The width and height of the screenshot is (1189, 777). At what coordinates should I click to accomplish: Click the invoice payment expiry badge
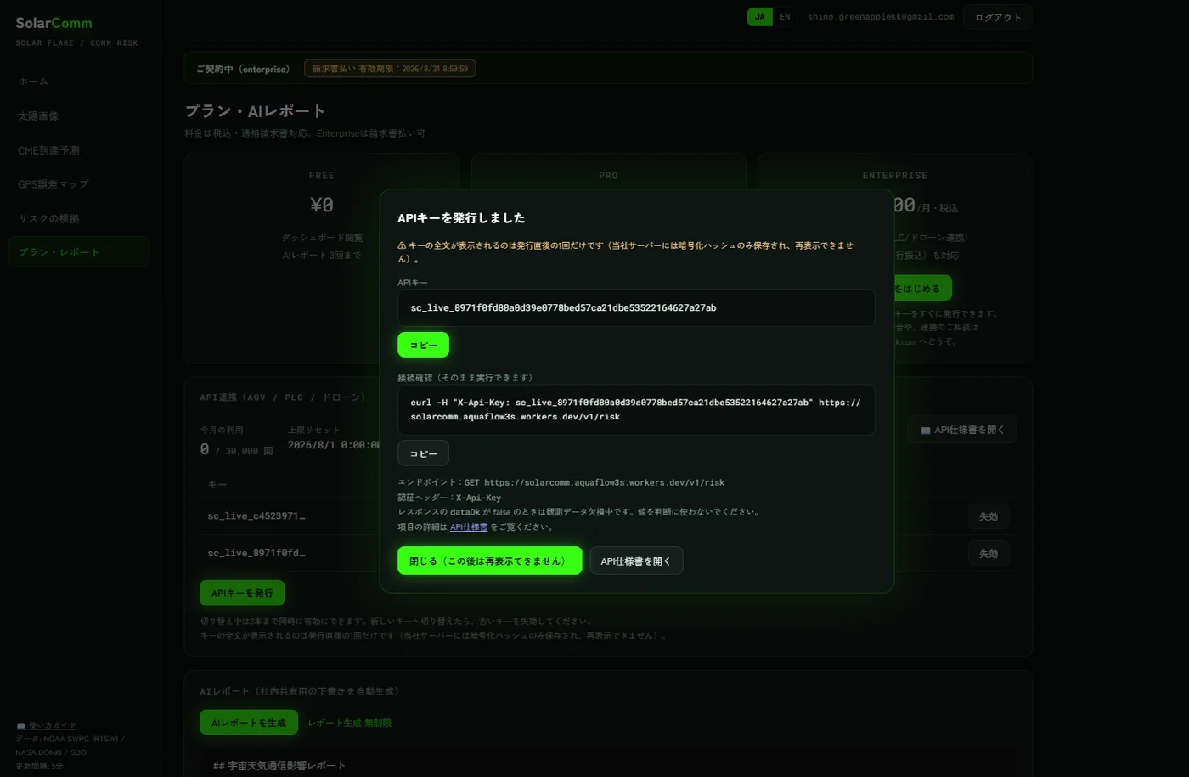[390, 69]
